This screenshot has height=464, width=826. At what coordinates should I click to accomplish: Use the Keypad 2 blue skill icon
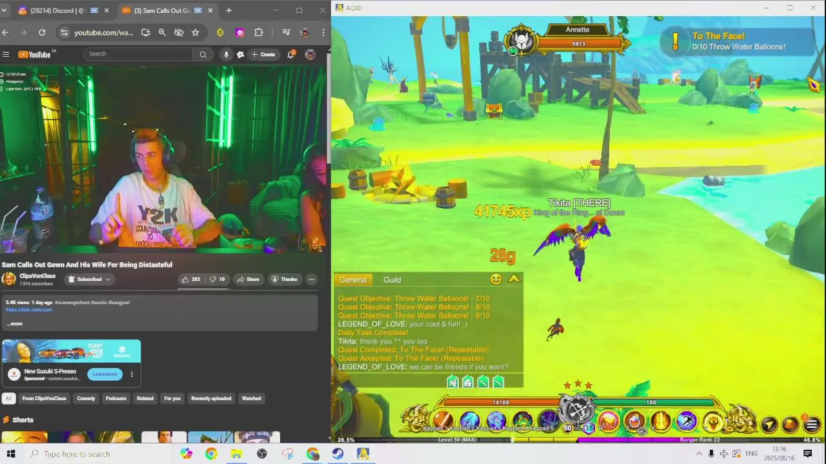[470, 421]
